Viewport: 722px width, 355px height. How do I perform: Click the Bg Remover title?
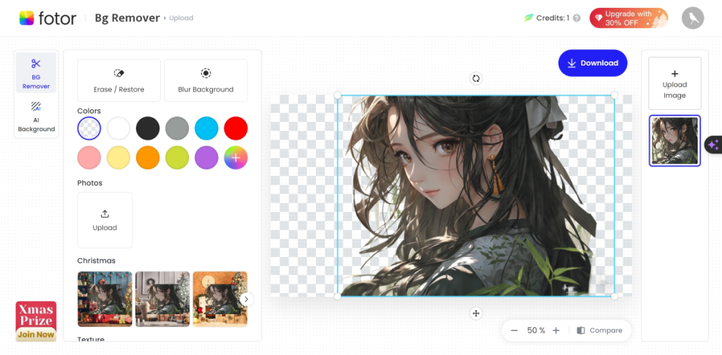127,18
